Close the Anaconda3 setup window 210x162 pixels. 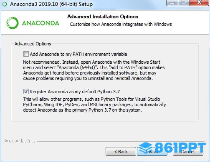tap(199, 3)
